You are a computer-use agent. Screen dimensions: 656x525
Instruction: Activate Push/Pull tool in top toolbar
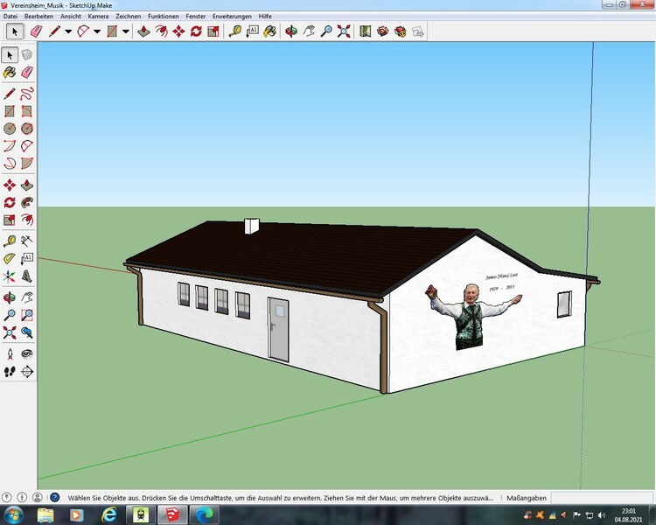[143, 31]
